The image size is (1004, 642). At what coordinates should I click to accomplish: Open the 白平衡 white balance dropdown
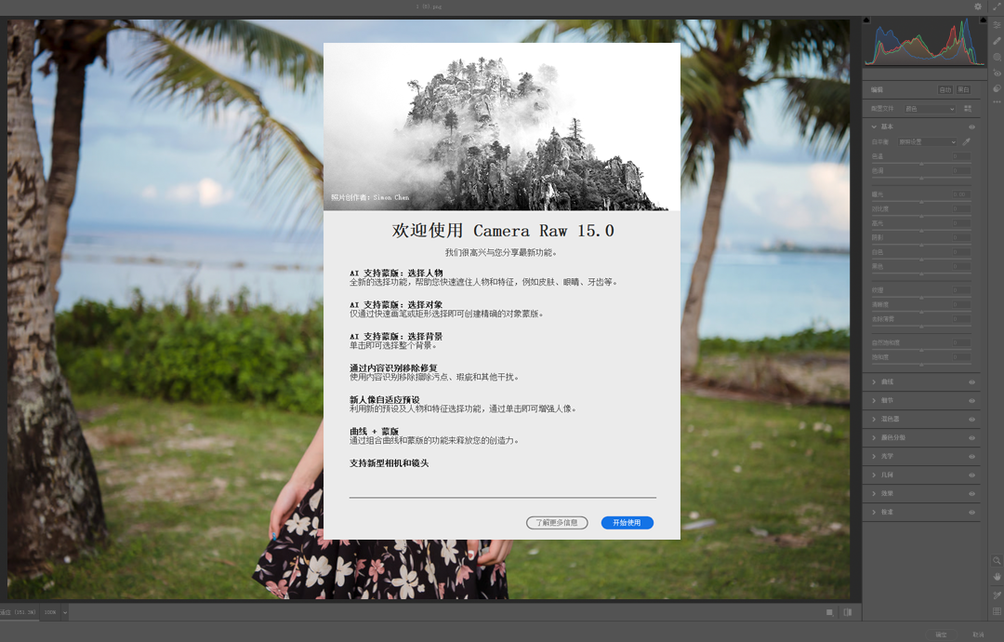click(927, 141)
